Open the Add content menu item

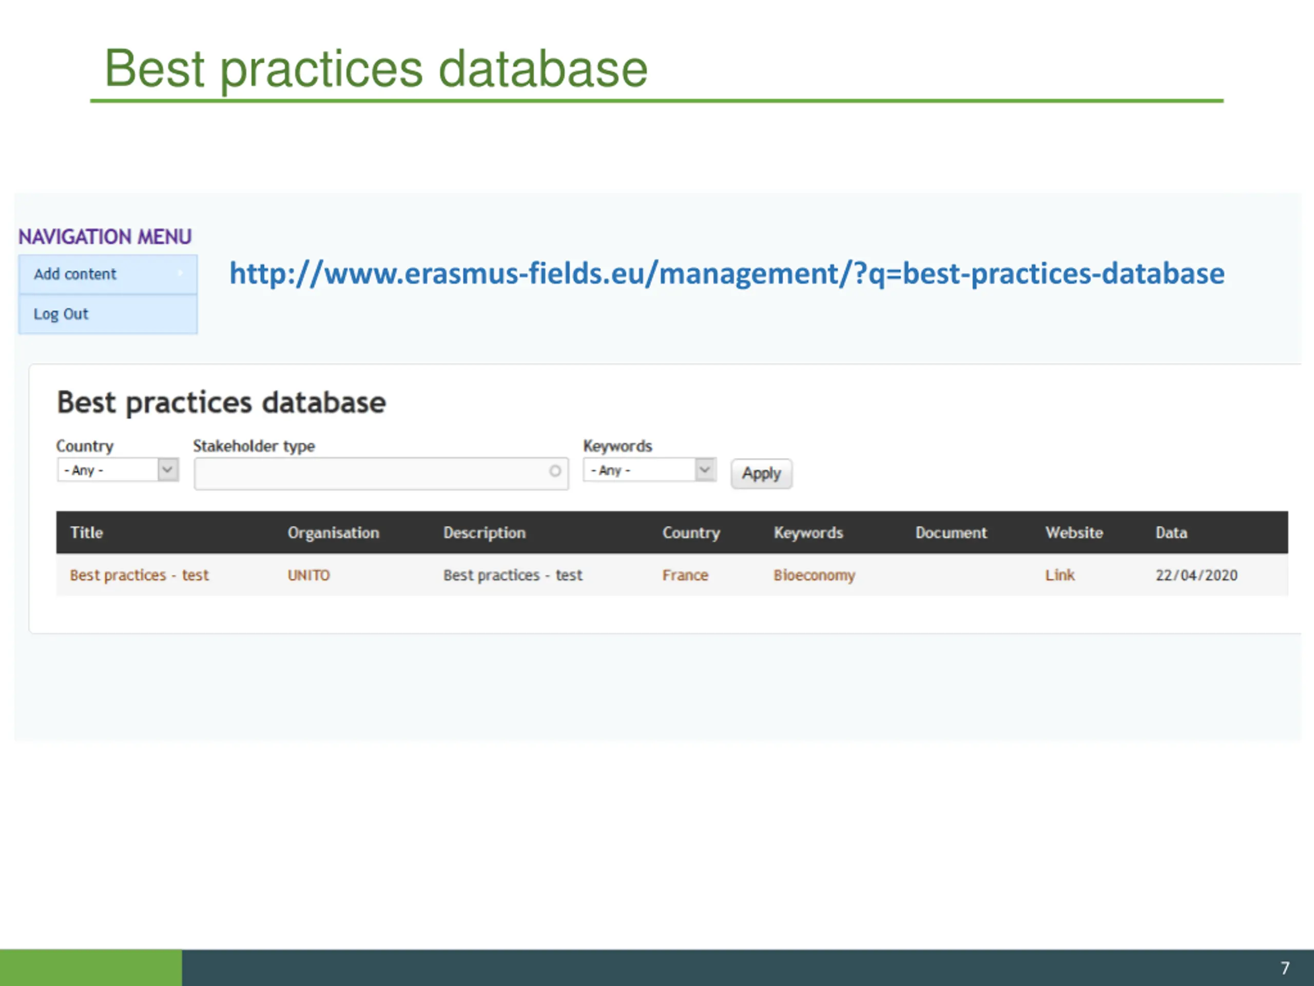(x=107, y=274)
